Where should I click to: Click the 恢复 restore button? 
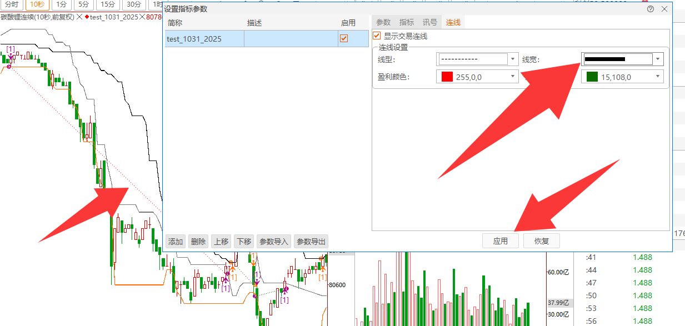tap(542, 241)
